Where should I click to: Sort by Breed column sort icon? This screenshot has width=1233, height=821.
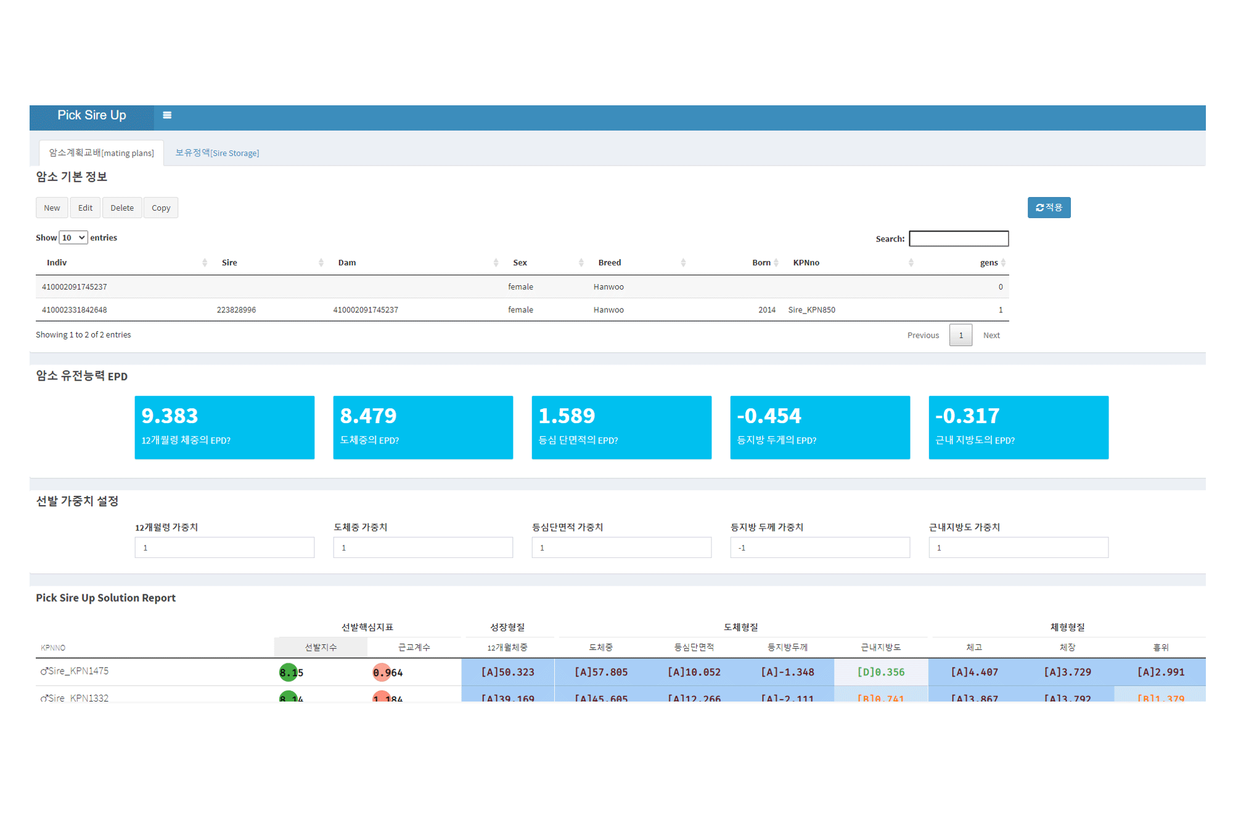[683, 263]
